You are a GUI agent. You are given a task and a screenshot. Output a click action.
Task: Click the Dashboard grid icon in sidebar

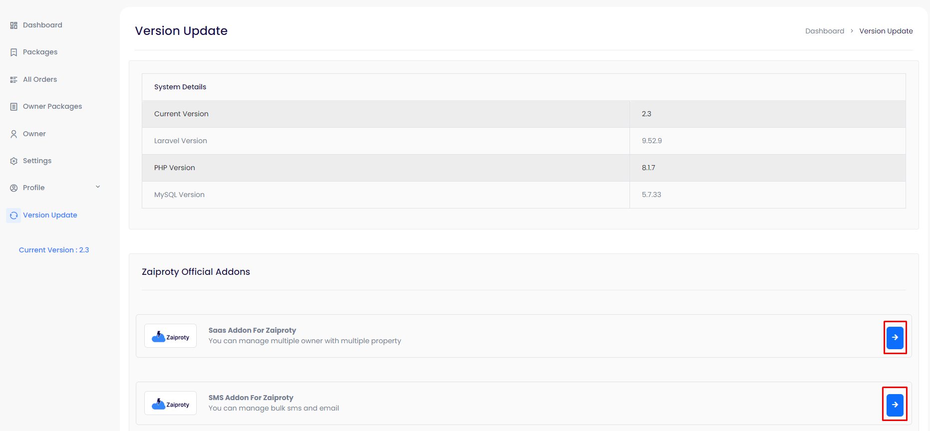point(13,25)
